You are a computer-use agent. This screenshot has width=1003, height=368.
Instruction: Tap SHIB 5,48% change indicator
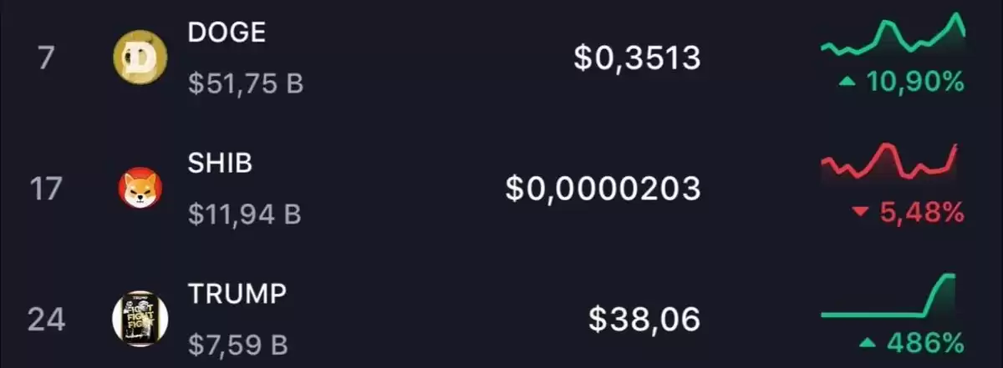(x=909, y=213)
